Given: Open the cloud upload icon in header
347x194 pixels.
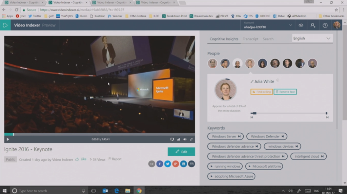Looking at the screenshot, I should click(301, 25).
